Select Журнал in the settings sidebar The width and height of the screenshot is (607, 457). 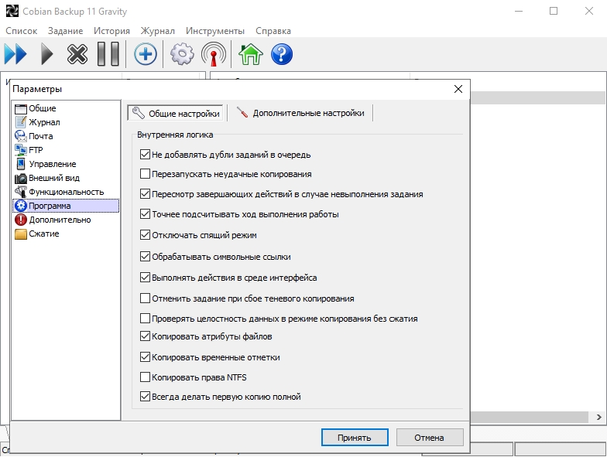[66, 122]
